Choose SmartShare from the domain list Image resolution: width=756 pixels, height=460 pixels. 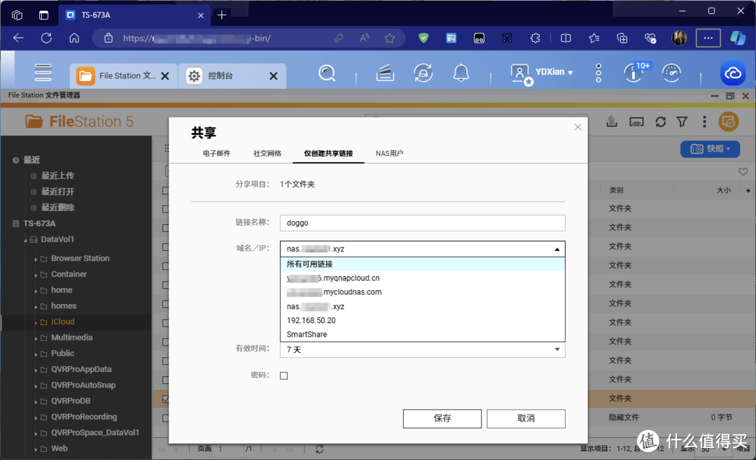[x=307, y=334]
